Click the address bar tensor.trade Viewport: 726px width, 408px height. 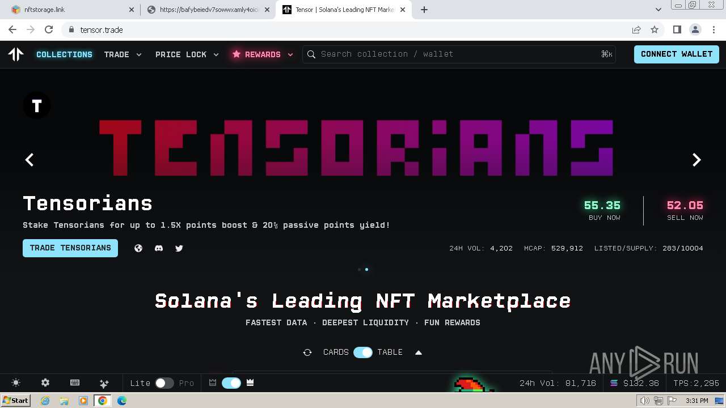click(x=102, y=30)
